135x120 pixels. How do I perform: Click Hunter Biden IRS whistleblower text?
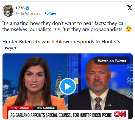(x=61, y=45)
